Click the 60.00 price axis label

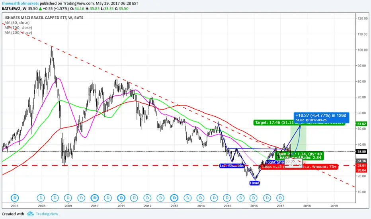[363, 113]
